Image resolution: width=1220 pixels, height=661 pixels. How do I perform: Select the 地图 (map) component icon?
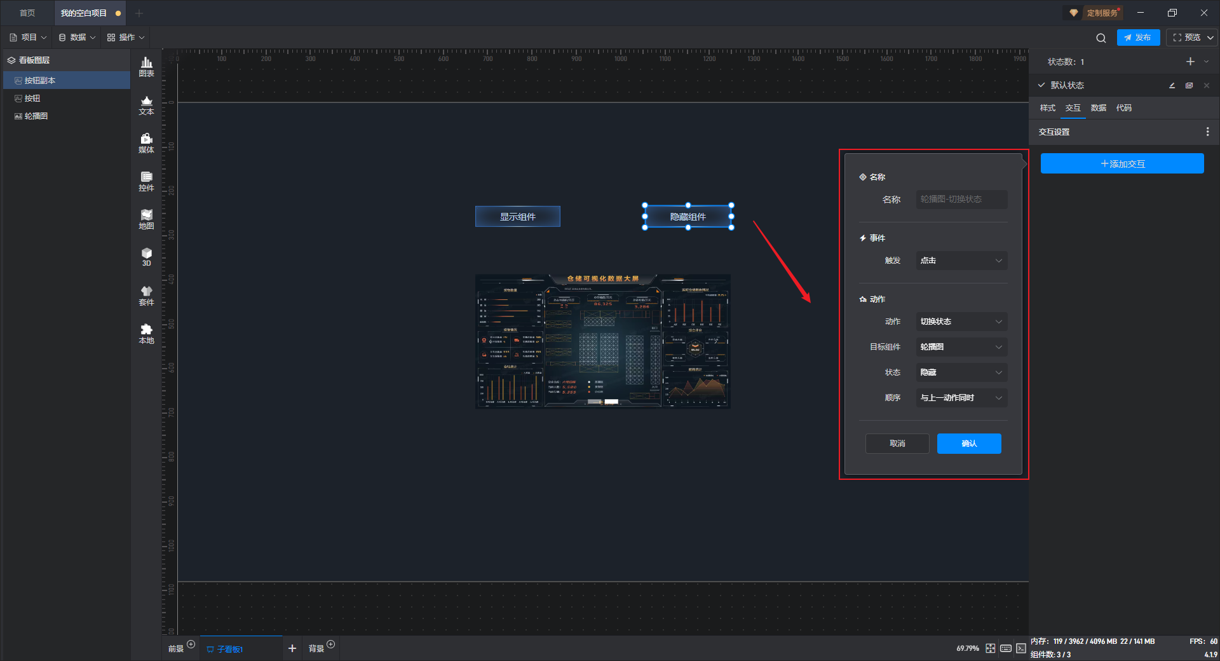coord(146,219)
